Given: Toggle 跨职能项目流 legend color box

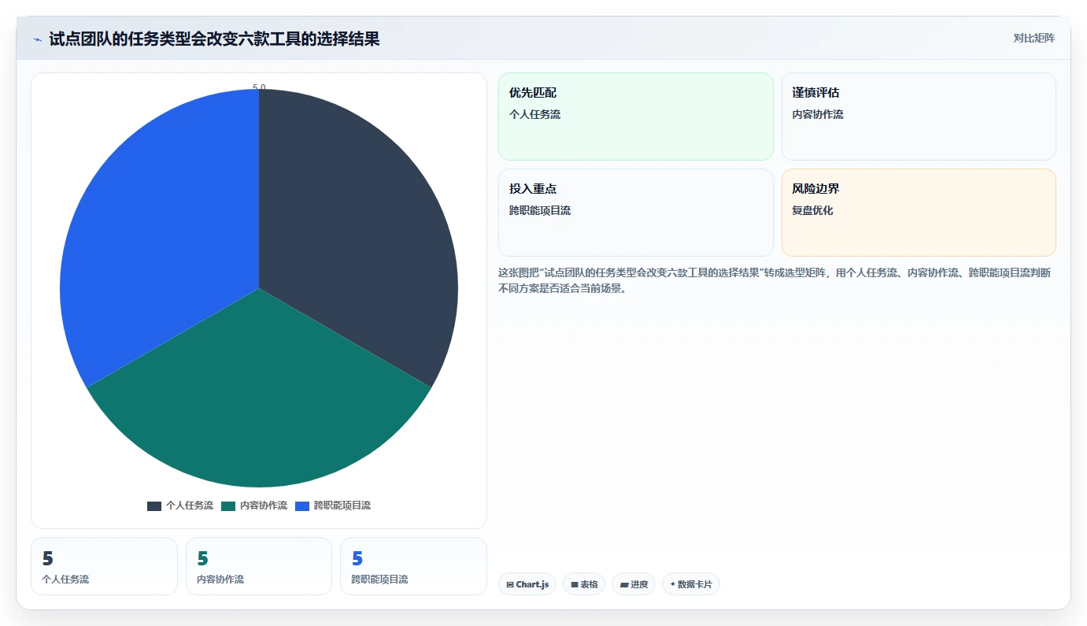Looking at the screenshot, I should (302, 506).
